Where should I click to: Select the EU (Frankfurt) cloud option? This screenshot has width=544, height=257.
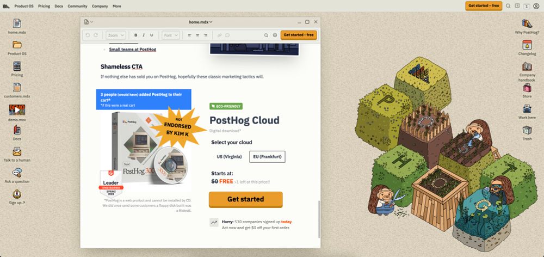point(267,157)
